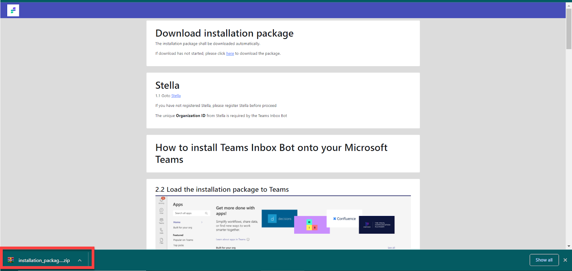Click the Search all apps field
The image size is (572, 271).
pyautogui.click(x=192, y=213)
